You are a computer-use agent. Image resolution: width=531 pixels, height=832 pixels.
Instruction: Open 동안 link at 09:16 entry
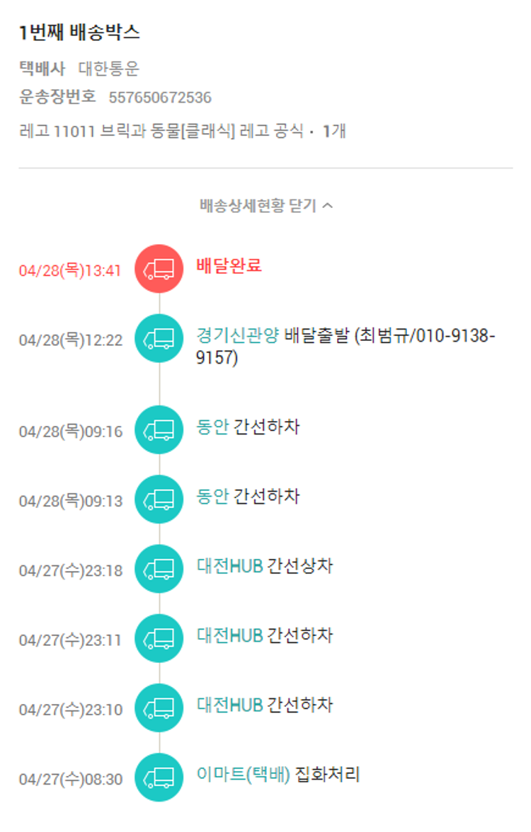point(212,427)
